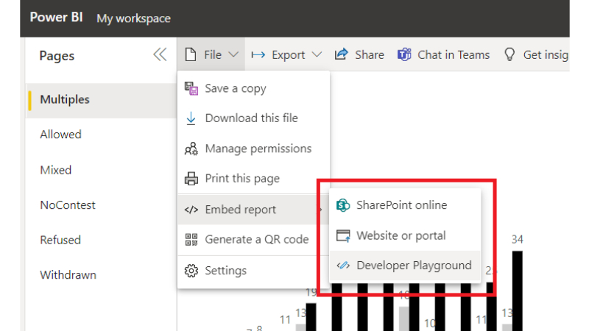This screenshot has height=331, width=589.
Task: Click the Developer Playground code icon
Action: [x=343, y=266]
